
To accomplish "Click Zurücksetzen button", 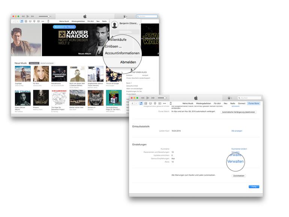I will [x=239, y=176].
